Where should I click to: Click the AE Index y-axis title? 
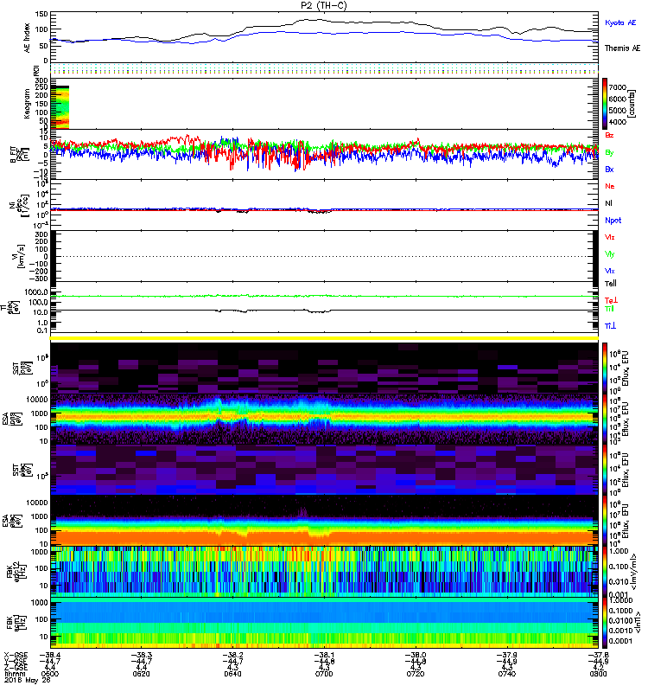(28, 37)
